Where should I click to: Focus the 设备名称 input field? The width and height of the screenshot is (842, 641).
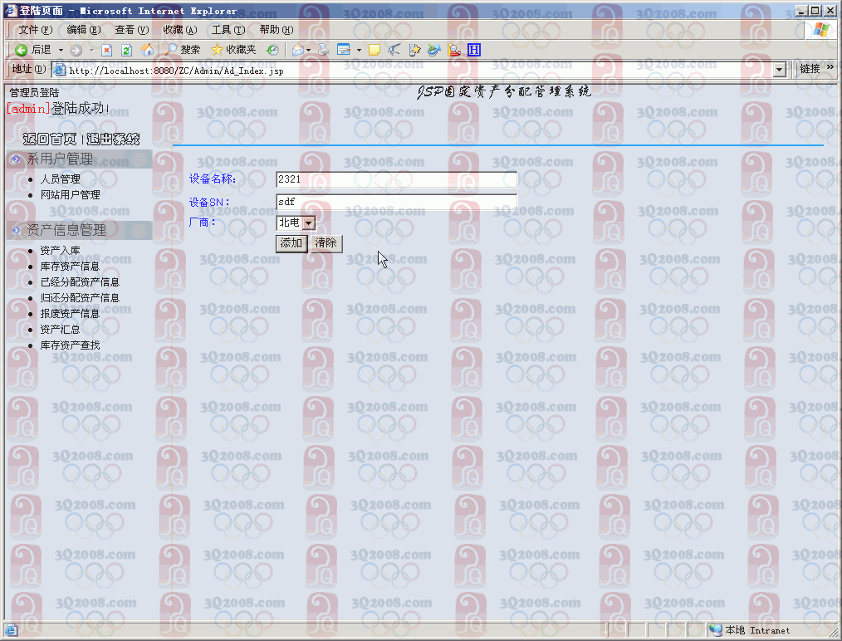396,179
